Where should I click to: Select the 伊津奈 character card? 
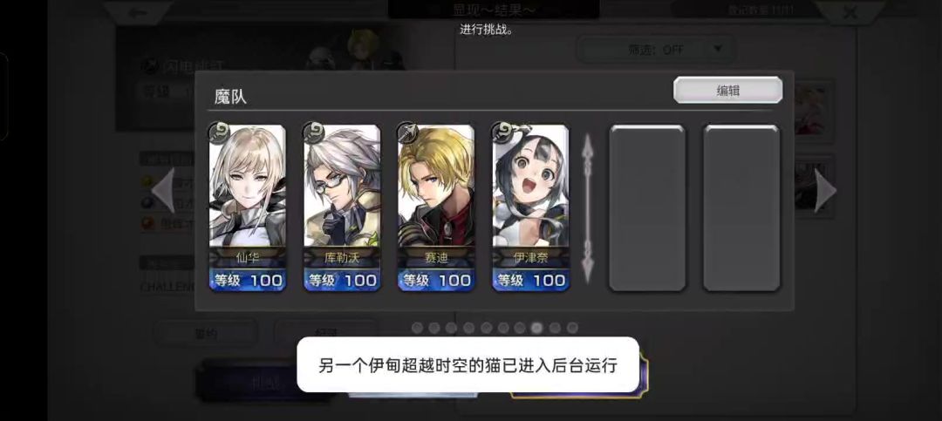point(530,207)
